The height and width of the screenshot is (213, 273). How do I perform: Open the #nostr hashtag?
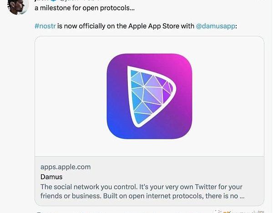(45, 26)
